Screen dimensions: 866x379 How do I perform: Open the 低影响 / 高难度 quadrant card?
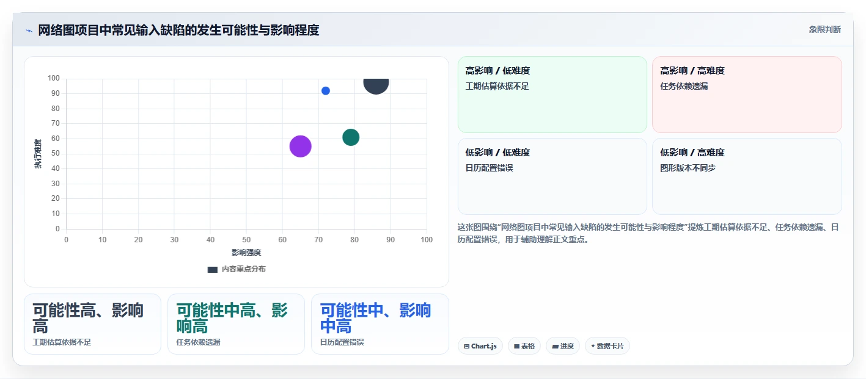[747, 176]
